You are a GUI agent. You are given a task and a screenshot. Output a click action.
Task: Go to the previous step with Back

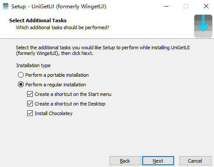125,161
